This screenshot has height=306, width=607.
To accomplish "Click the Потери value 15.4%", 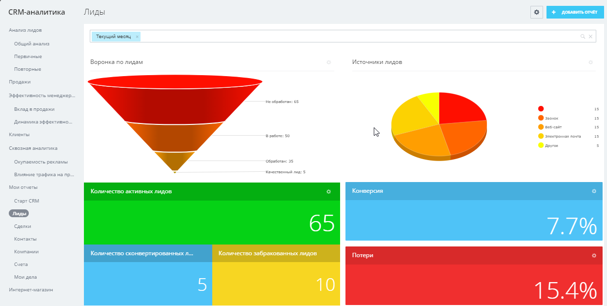I will pyautogui.click(x=566, y=290).
